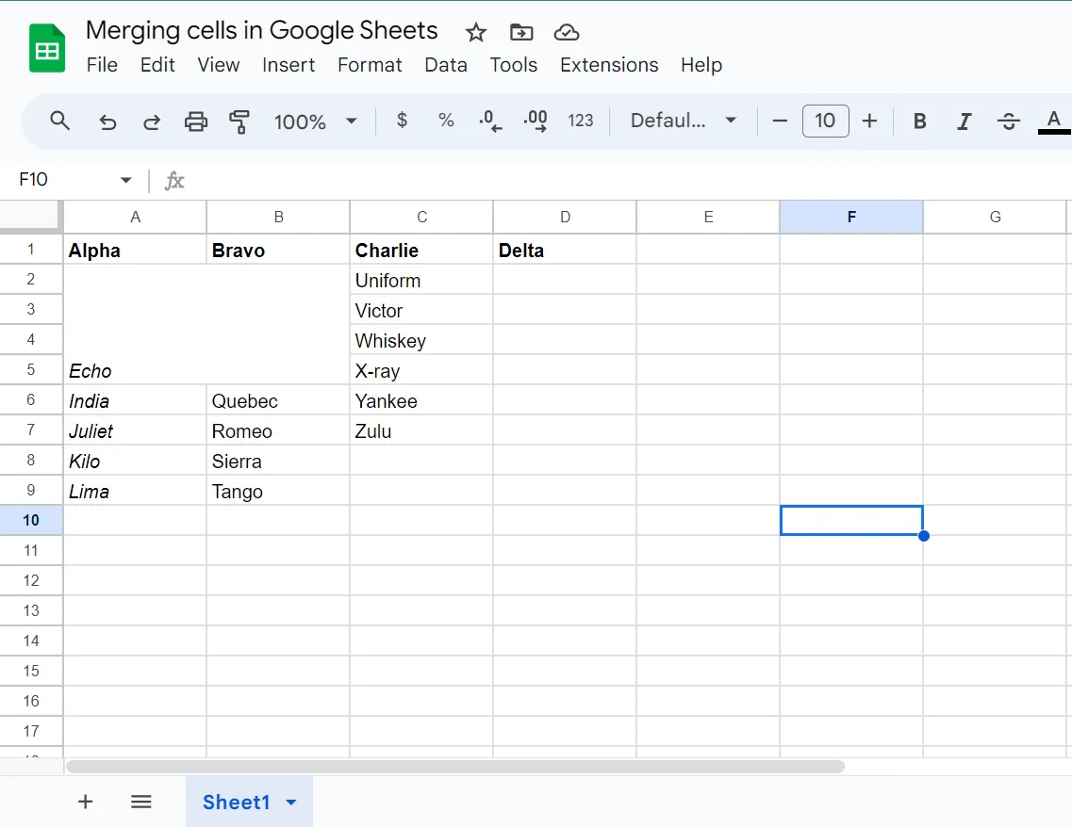Open the Data menu
The image size is (1072, 827).
coord(446,65)
